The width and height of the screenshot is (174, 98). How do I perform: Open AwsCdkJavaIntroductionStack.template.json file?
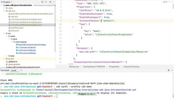[32, 14]
